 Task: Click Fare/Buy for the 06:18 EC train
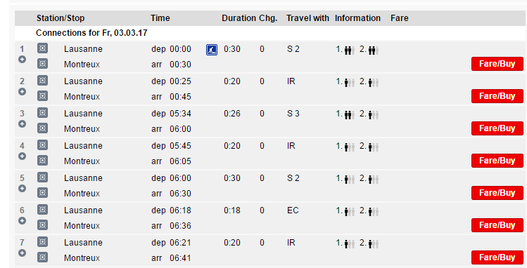pos(497,225)
